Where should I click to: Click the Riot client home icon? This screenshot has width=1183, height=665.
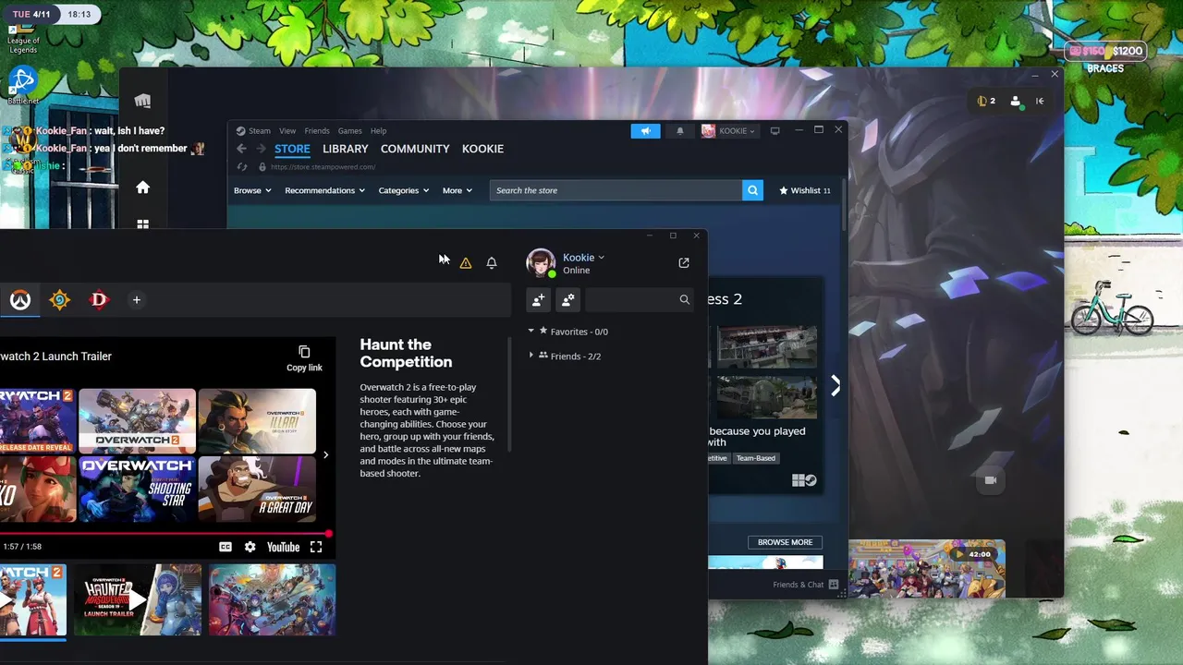point(142,187)
